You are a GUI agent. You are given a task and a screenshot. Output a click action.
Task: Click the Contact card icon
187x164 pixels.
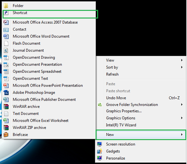(6, 30)
